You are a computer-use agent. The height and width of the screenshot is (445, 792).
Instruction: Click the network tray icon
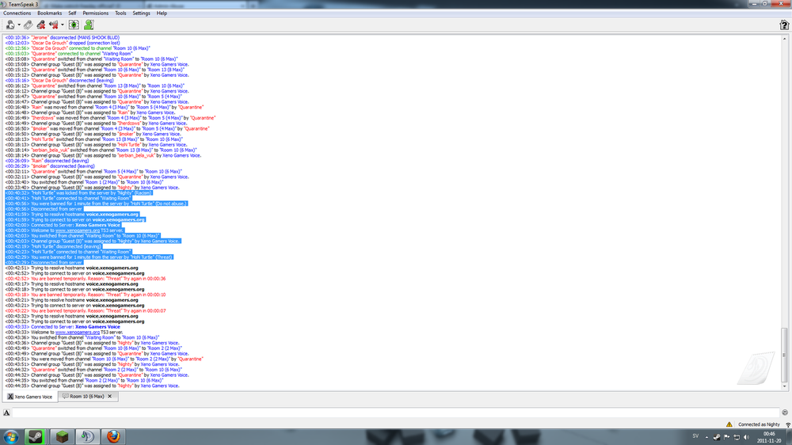coord(737,437)
